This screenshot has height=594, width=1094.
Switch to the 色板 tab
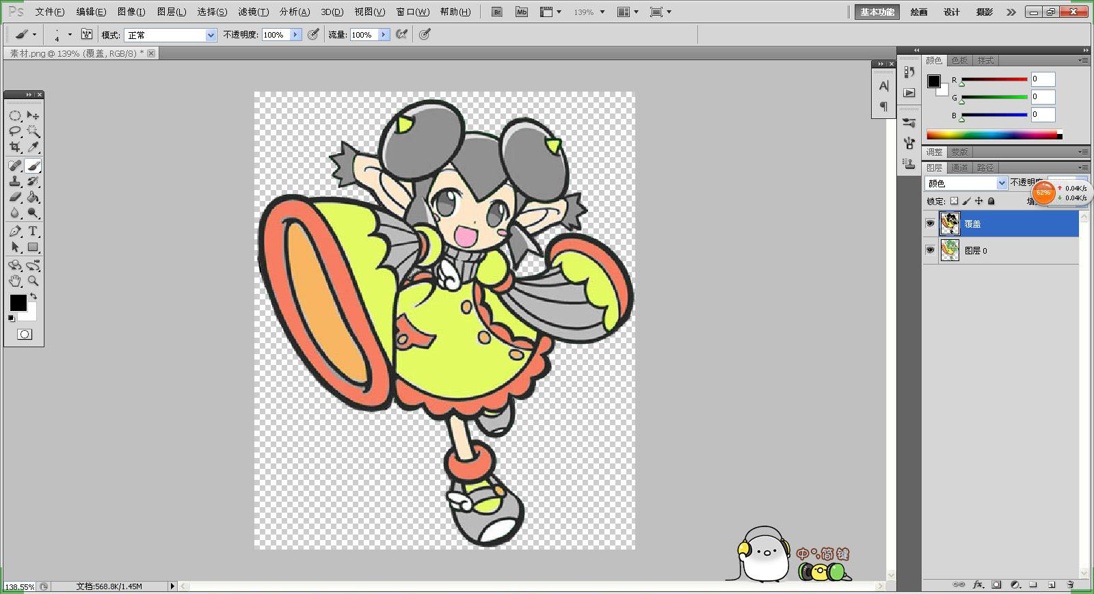[x=959, y=60]
